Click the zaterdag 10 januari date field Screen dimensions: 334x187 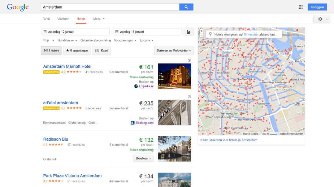coord(75,31)
